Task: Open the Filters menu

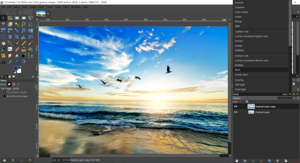Action: click(66, 7)
